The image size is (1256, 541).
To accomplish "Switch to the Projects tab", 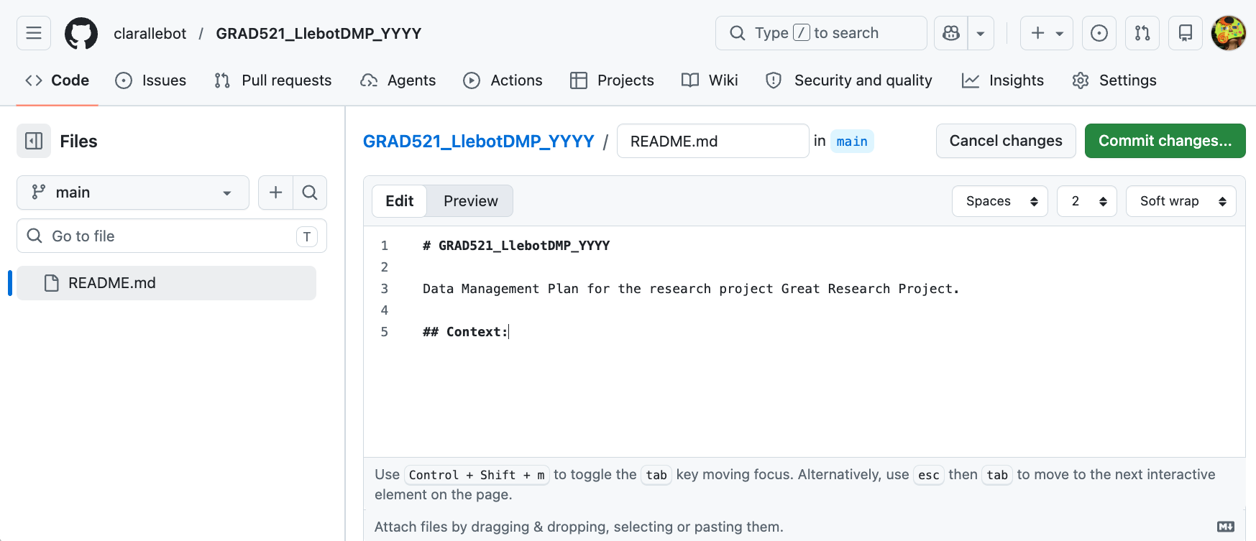I will (x=612, y=80).
